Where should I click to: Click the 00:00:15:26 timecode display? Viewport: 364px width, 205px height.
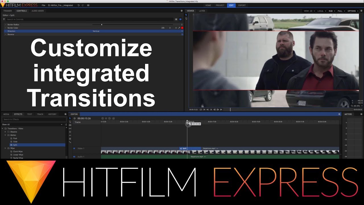pos(84,118)
